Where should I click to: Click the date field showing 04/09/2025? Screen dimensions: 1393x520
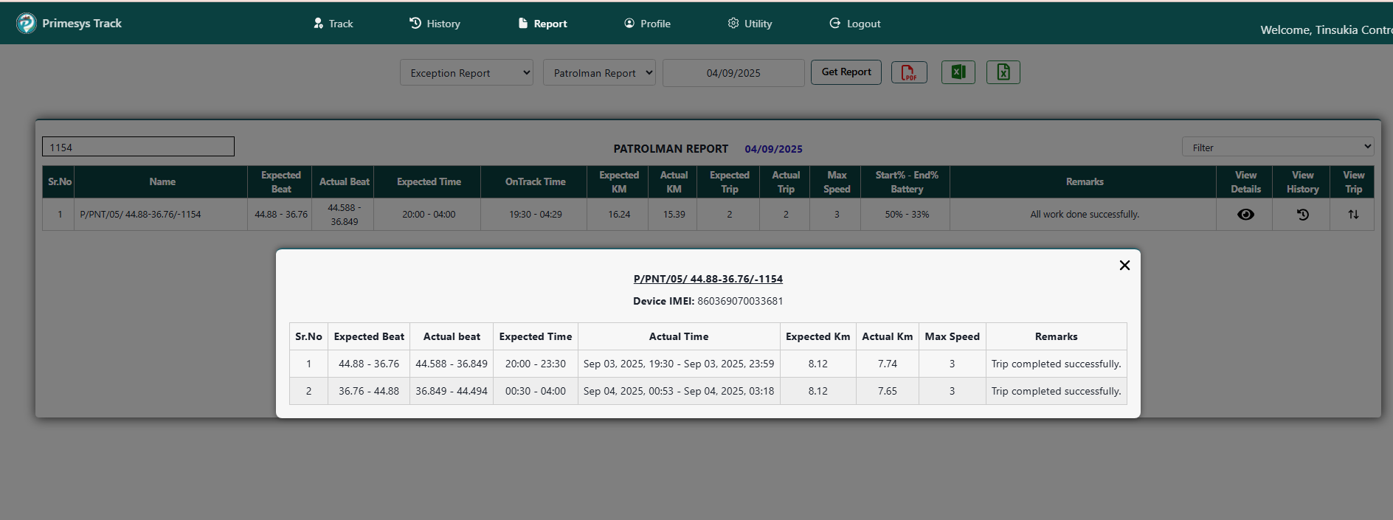point(733,73)
